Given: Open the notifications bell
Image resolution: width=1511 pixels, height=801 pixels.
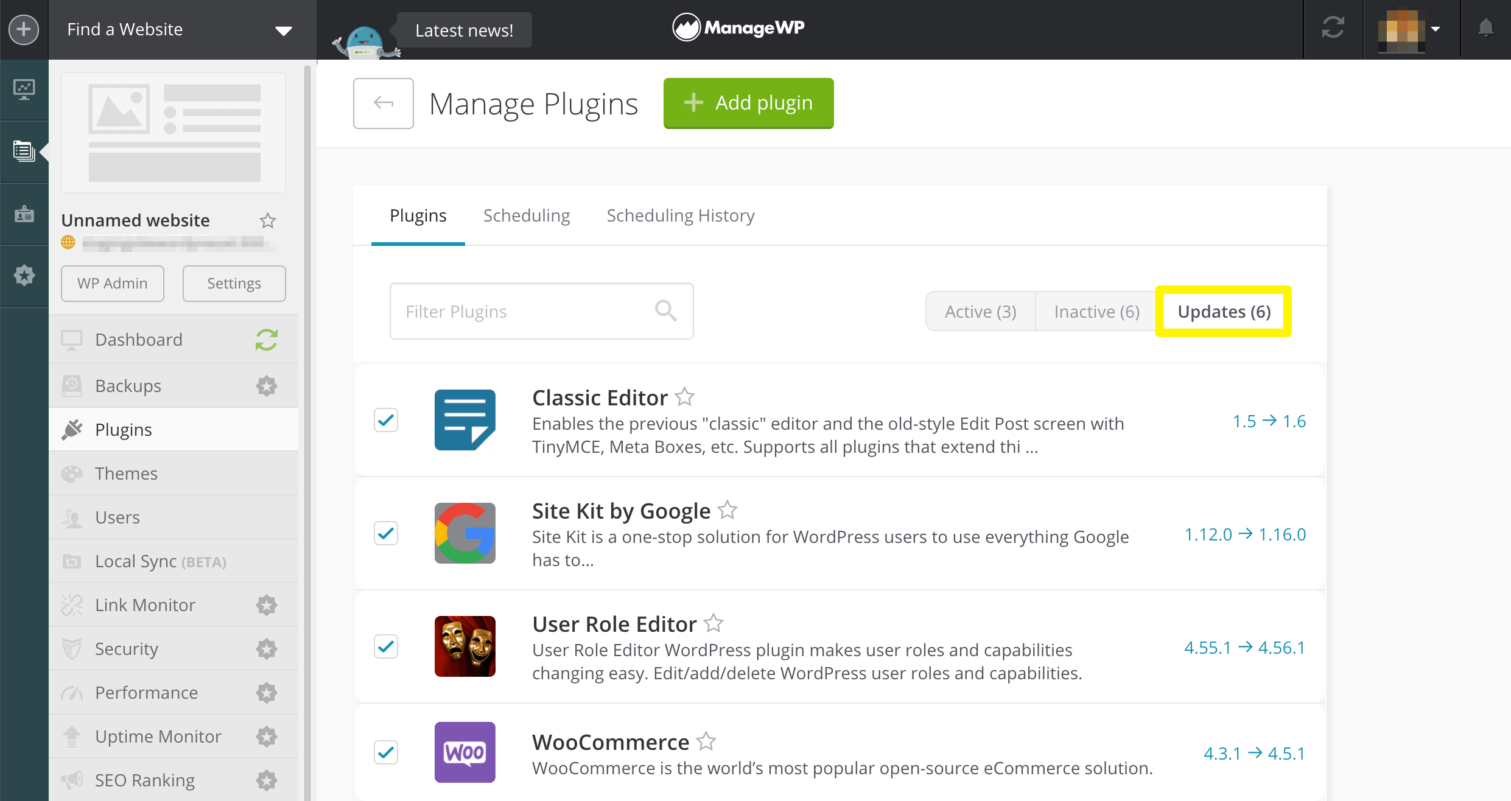Looking at the screenshot, I should (x=1485, y=28).
